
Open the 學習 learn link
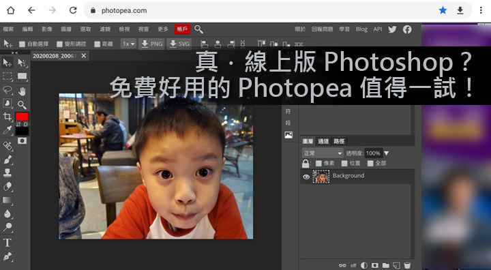(x=344, y=29)
